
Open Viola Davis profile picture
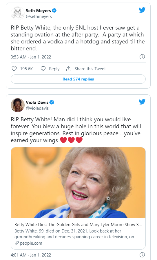18,105
